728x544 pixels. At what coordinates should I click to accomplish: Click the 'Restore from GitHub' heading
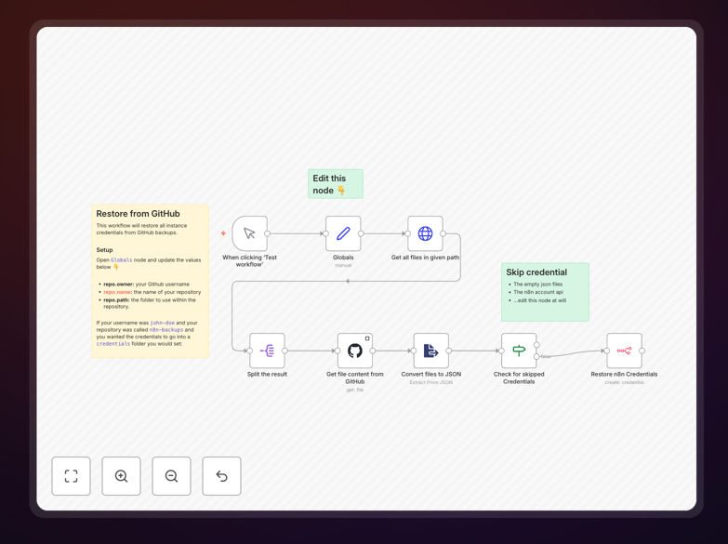[138, 214]
